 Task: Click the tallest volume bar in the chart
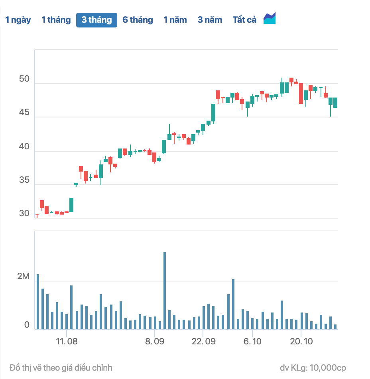(x=164, y=291)
